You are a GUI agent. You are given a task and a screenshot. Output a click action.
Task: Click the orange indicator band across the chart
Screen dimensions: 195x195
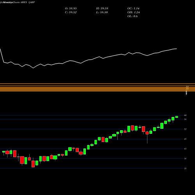click(97, 88)
